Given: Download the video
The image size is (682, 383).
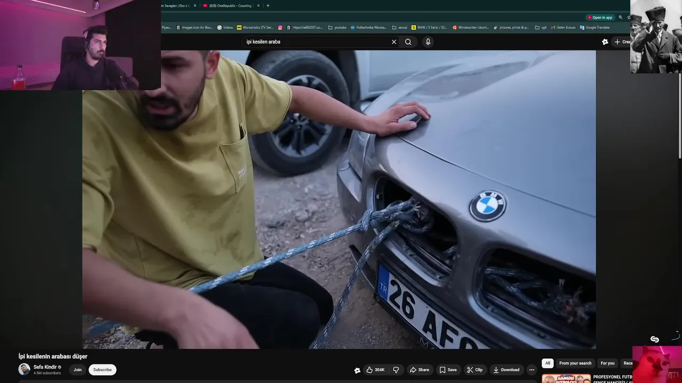Looking at the screenshot, I should [x=506, y=370].
